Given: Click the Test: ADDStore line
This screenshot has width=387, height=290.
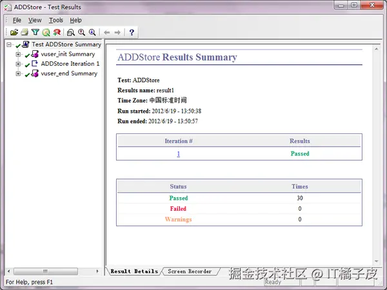Looking at the screenshot, I should (x=139, y=80).
